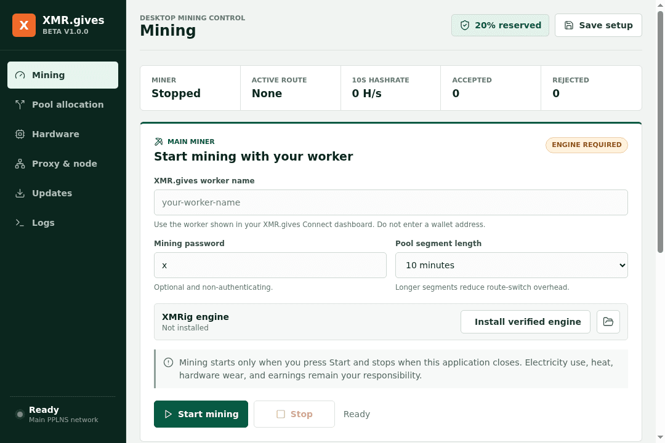The image size is (665, 443).
Task: Click the MINER Stopped status value
Action: pyautogui.click(x=176, y=94)
